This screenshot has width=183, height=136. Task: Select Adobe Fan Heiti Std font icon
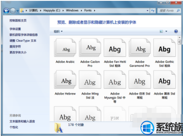[115, 48]
